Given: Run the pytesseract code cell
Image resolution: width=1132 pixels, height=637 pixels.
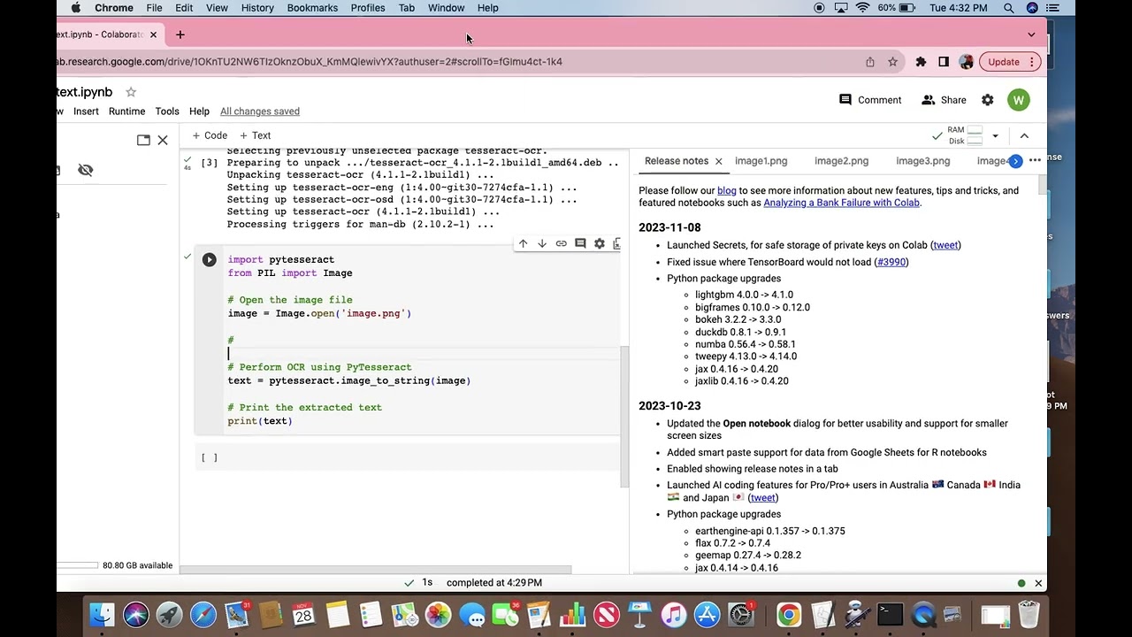Looking at the screenshot, I should click(209, 259).
